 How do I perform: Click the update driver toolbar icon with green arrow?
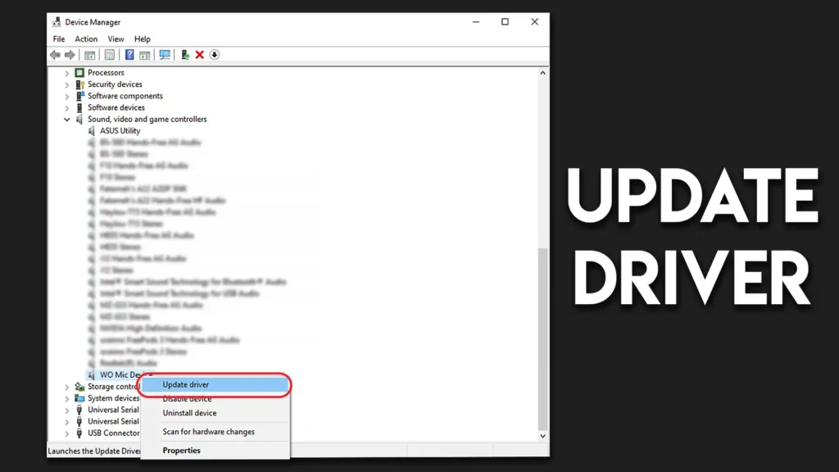click(186, 55)
